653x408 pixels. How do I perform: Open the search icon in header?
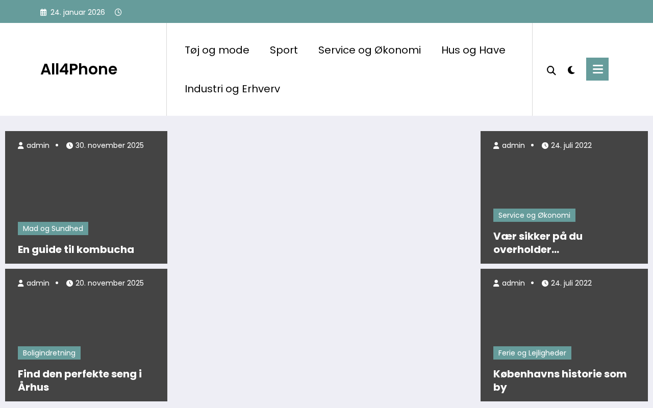[x=551, y=70]
